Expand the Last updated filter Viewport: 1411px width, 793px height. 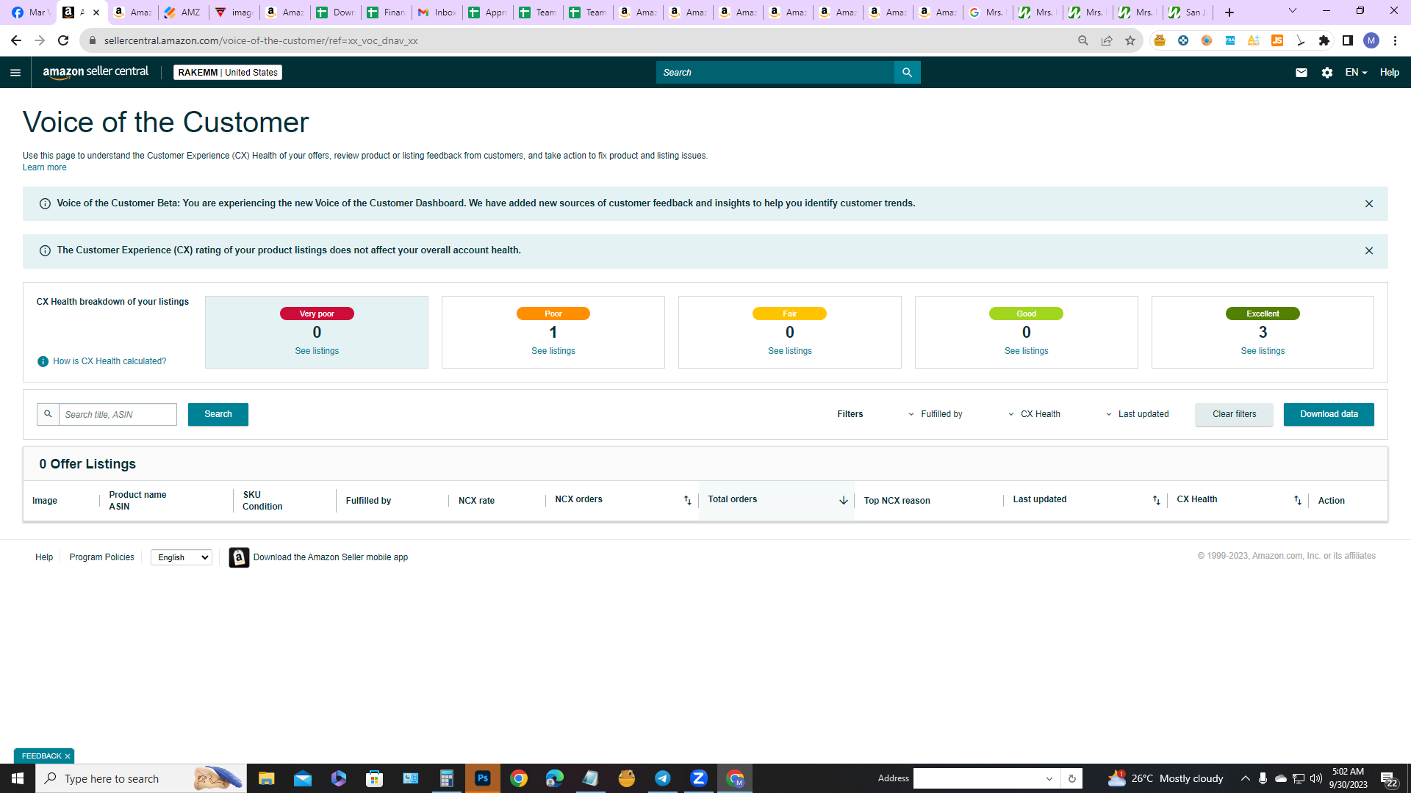(x=1138, y=414)
